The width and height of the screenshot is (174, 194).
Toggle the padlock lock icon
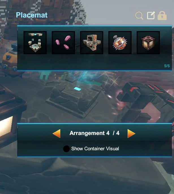tap(162, 16)
